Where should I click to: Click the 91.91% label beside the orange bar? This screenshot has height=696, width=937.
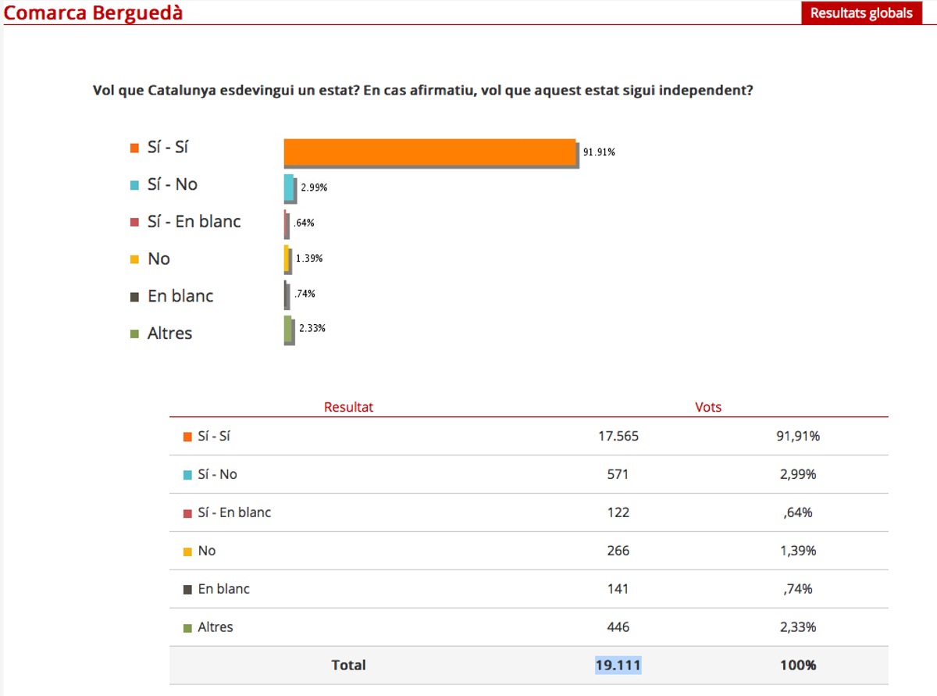tap(599, 152)
